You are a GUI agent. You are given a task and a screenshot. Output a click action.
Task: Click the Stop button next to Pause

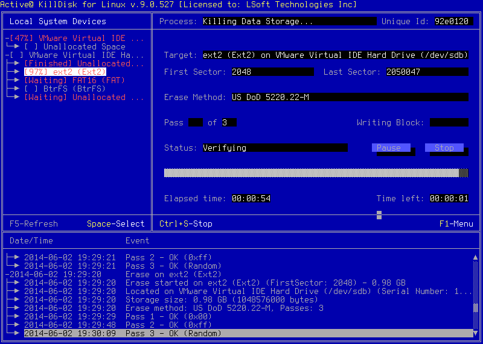[x=444, y=148]
